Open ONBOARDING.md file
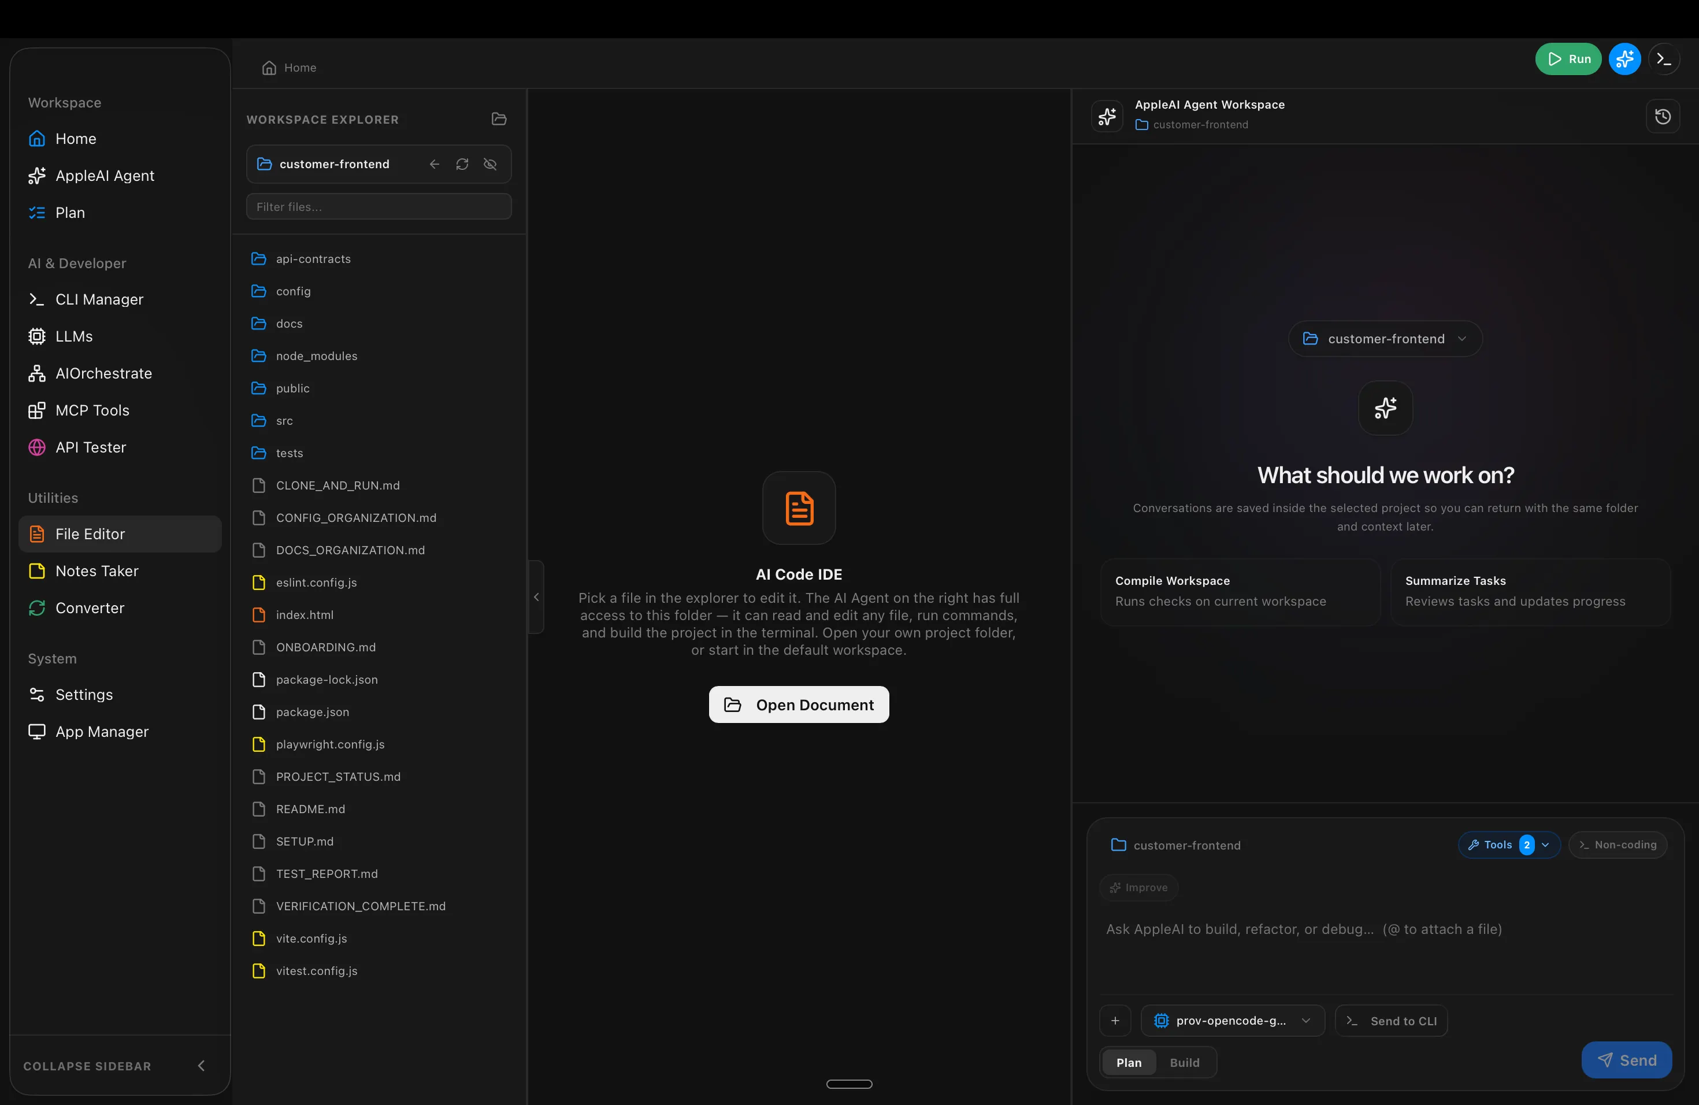This screenshot has width=1699, height=1105. [379, 647]
